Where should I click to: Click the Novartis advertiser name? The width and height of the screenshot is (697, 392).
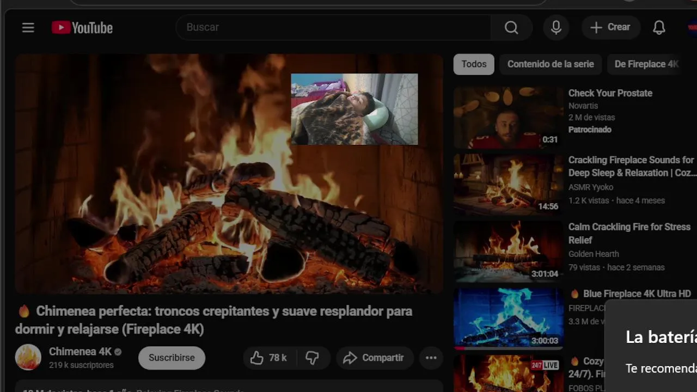click(x=583, y=106)
